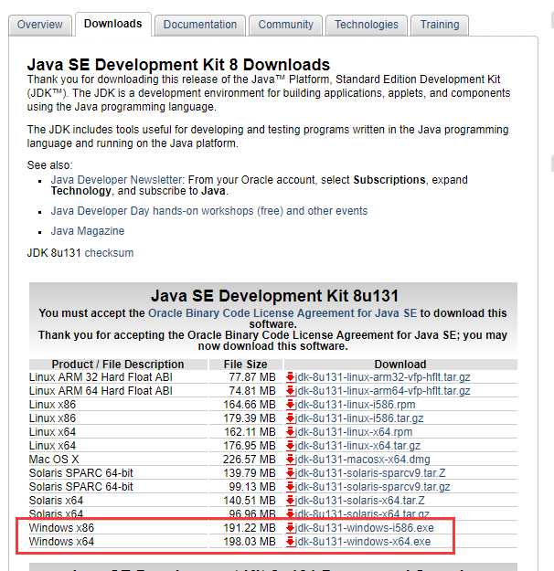Viewport: 554px width, 571px height.
Task: Click the download arrow beside linux-i586.tar.gz
Action: (290, 418)
